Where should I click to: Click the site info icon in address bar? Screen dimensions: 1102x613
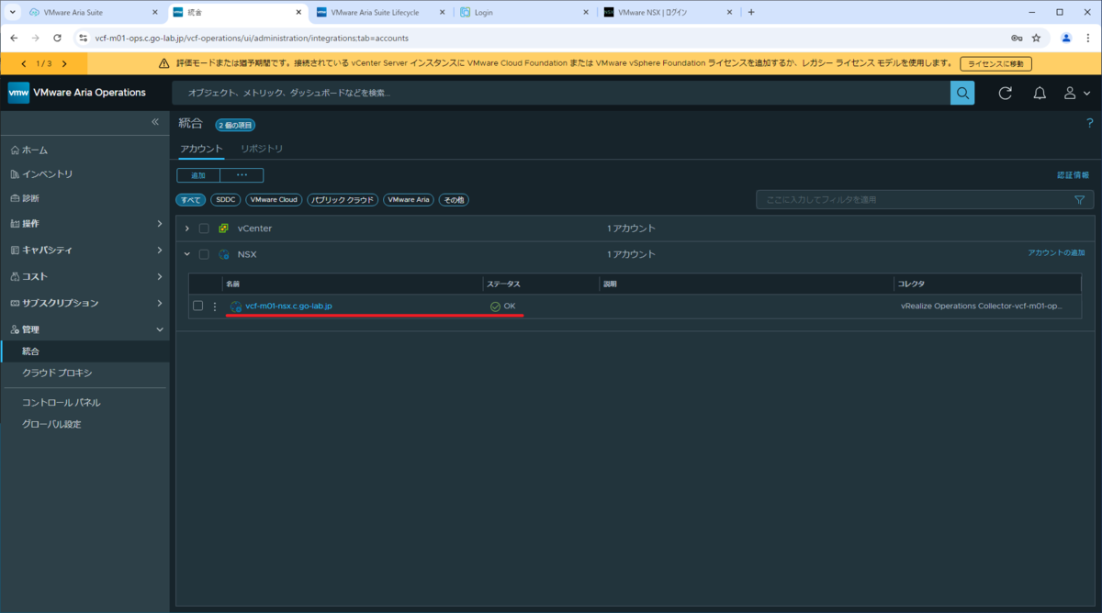pos(82,39)
